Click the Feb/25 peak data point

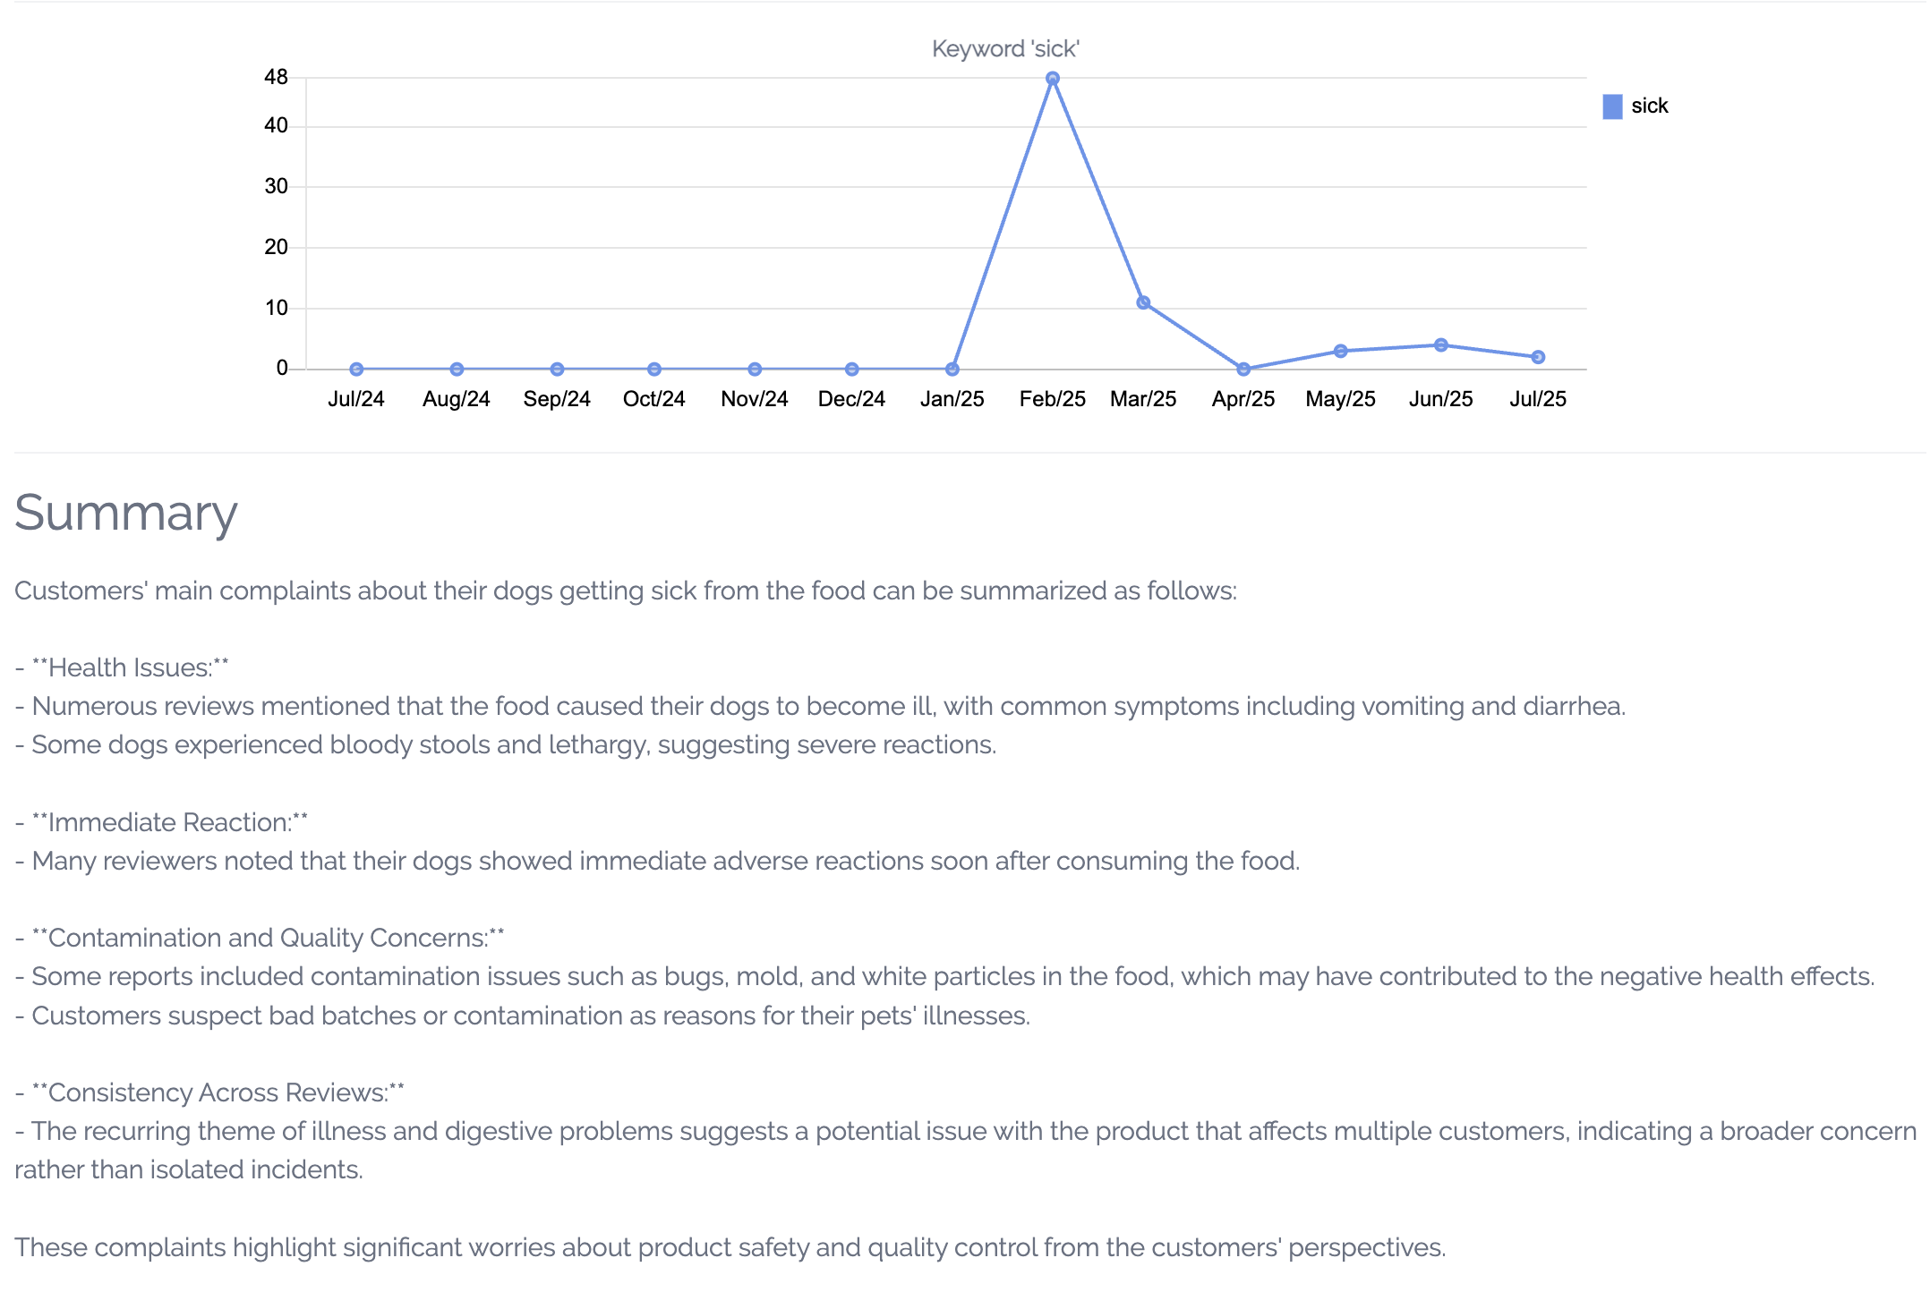(1053, 79)
